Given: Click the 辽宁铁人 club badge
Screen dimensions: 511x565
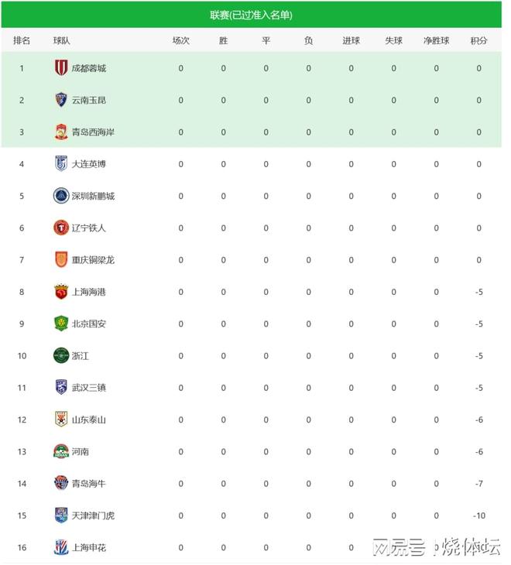Looking at the screenshot, I should [60, 228].
